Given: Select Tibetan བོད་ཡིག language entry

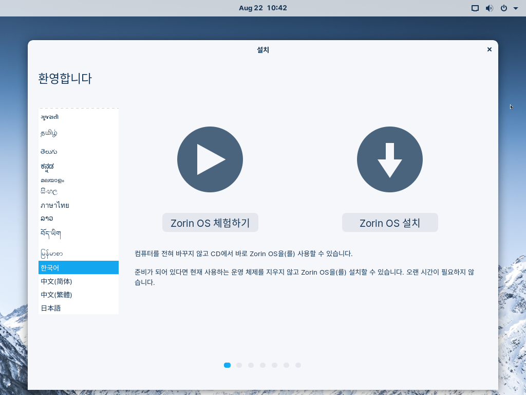Looking at the screenshot, I should [79, 234].
